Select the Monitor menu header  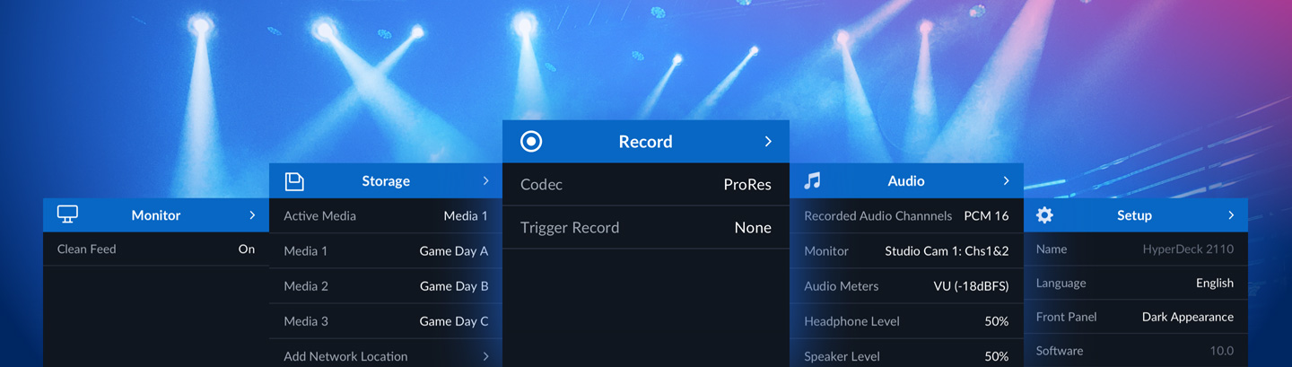coord(156,215)
